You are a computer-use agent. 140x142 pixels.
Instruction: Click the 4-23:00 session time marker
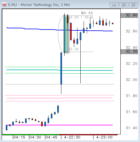pos(104,137)
